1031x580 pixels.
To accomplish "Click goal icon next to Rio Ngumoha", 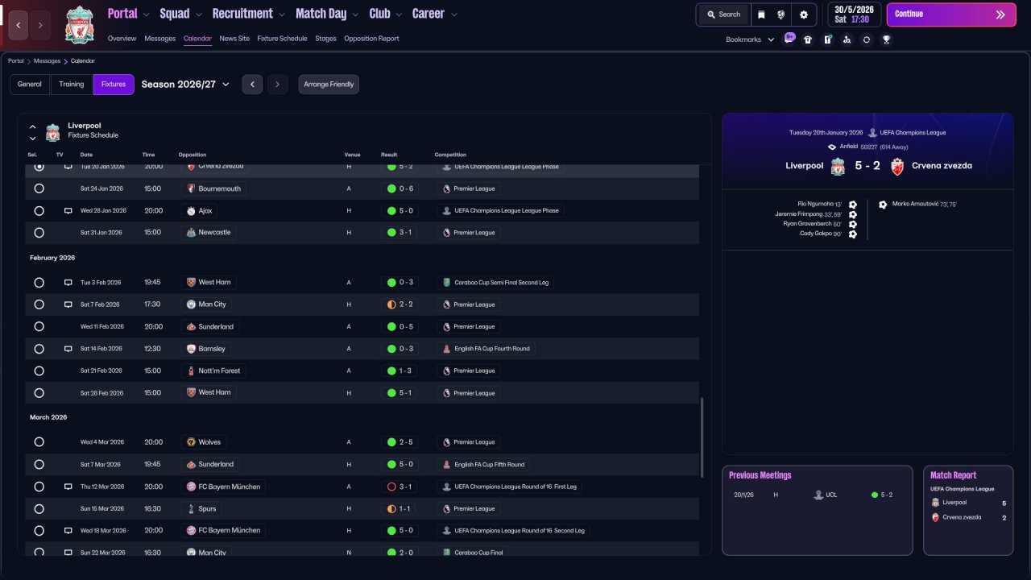I will click(x=852, y=205).
